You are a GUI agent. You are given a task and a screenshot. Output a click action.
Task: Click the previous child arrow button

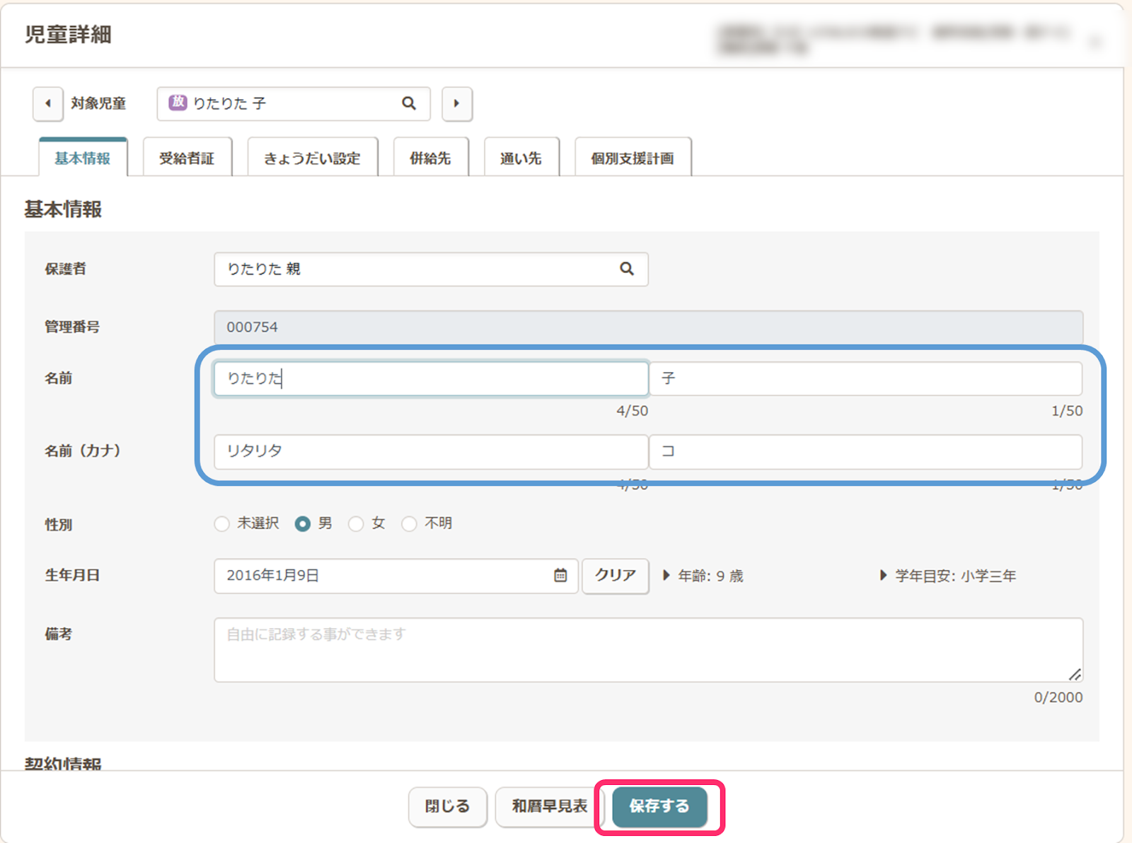(48, 104)
